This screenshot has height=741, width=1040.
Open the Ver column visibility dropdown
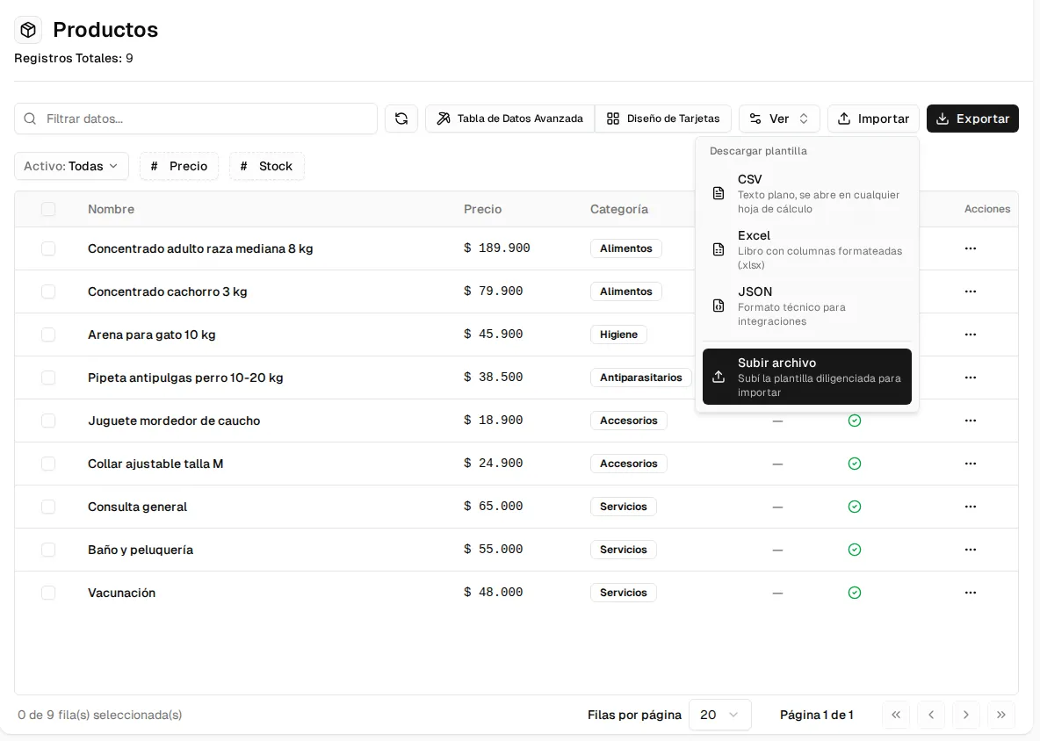pos(779,119)
